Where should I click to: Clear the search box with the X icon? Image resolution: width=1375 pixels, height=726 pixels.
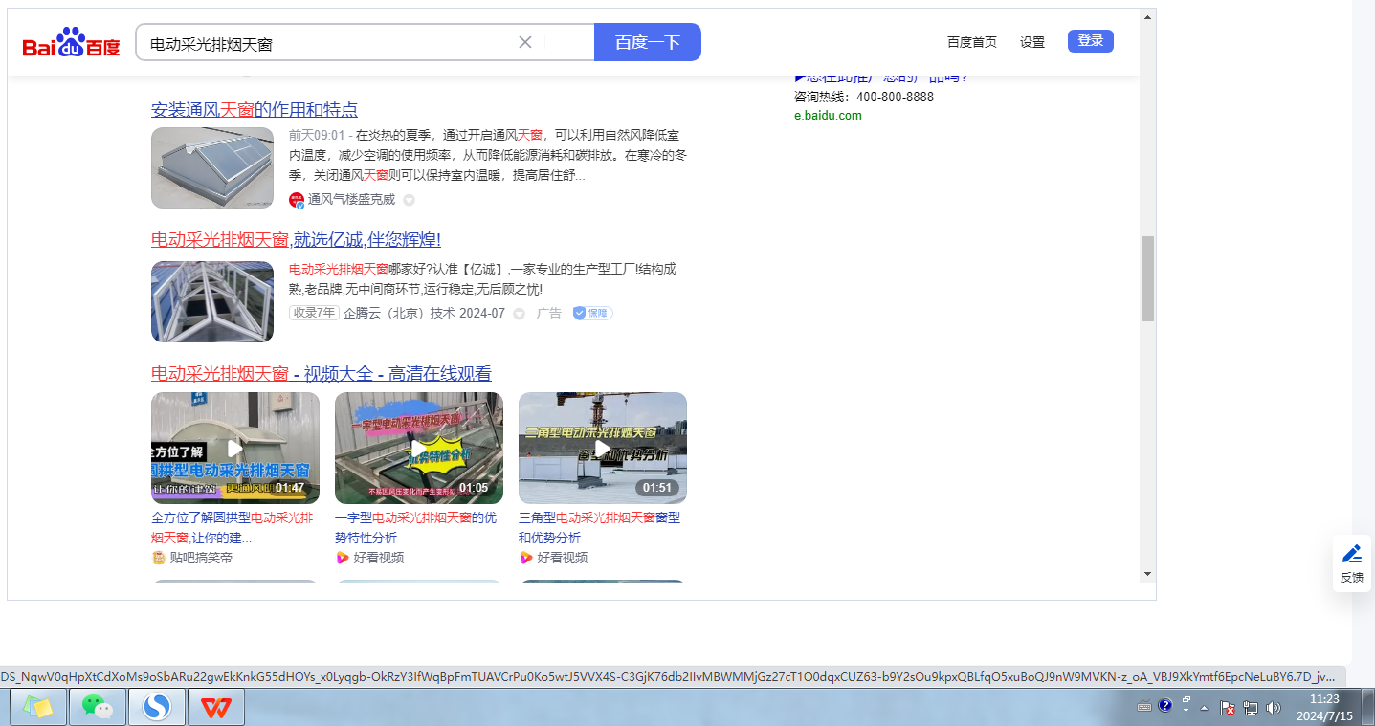[x=524, y=42]
